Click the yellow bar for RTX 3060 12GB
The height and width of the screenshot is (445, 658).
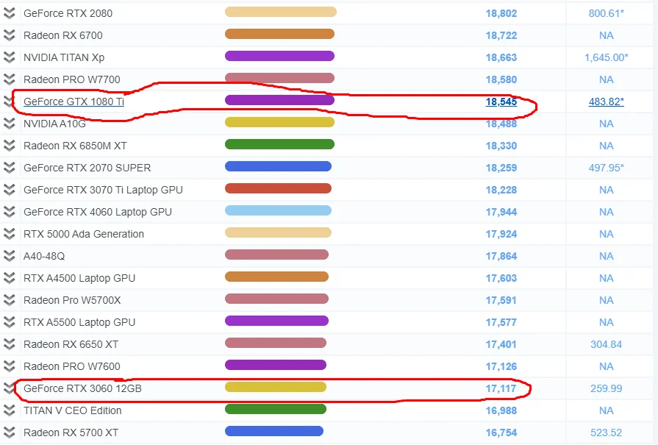pos(276,387)
